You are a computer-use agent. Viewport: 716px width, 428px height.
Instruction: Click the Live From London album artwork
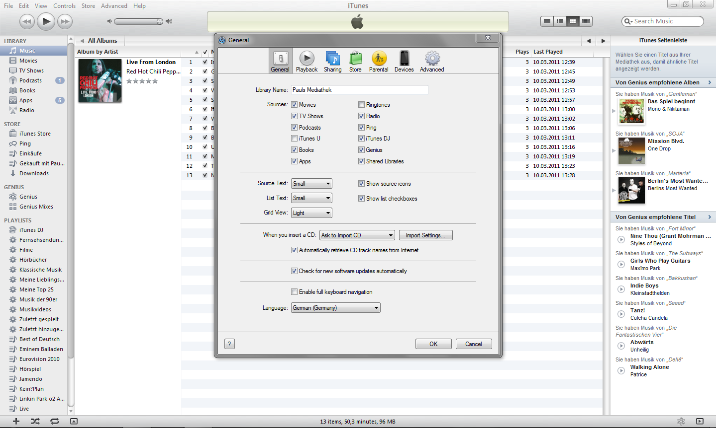(x=100, y=80)
